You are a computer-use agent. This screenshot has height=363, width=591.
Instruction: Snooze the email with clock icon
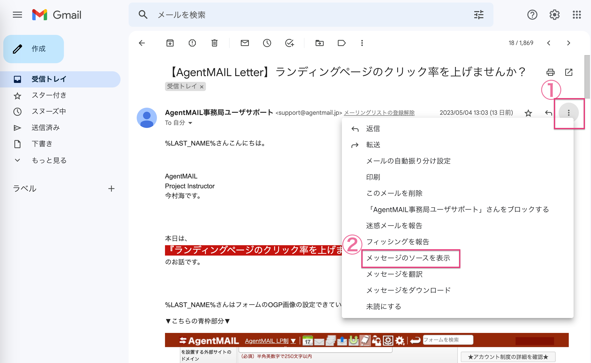[267, 43]
